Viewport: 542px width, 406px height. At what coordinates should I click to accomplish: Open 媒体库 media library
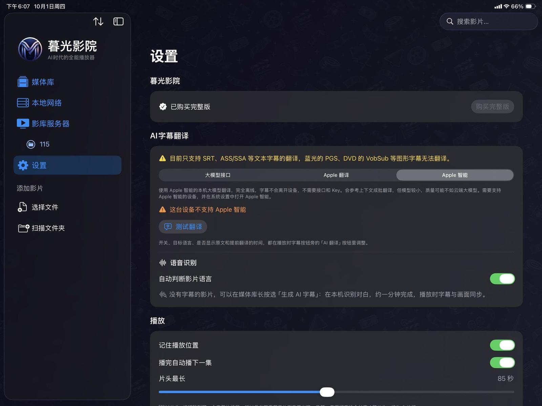[67, 82]
